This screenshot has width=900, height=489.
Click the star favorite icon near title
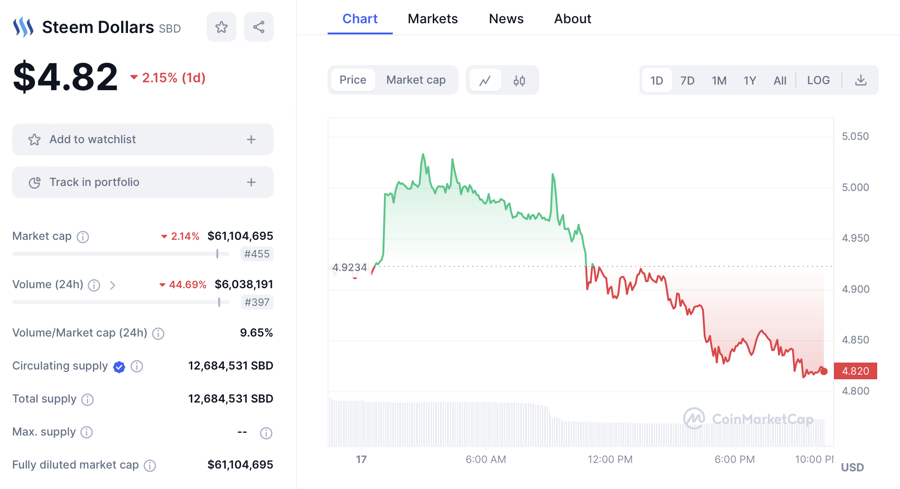(x=221, y=27)
